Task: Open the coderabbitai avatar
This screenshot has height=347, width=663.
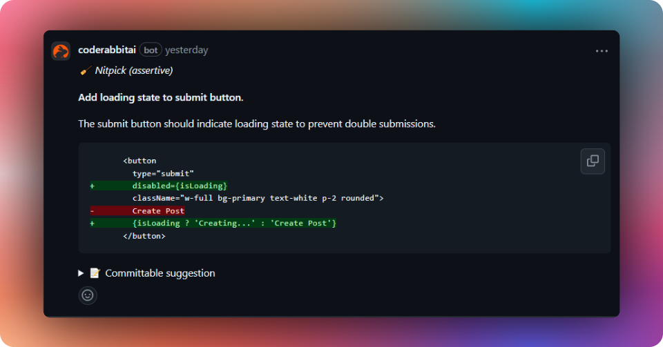Action: click(61, 52)
